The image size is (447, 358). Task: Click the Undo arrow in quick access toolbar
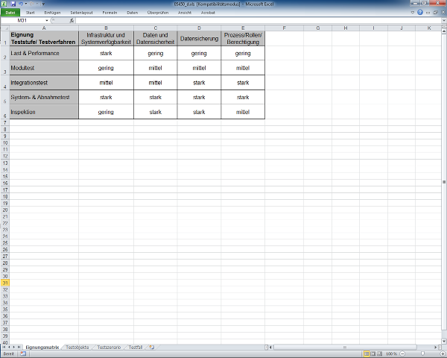click(19, 4)
